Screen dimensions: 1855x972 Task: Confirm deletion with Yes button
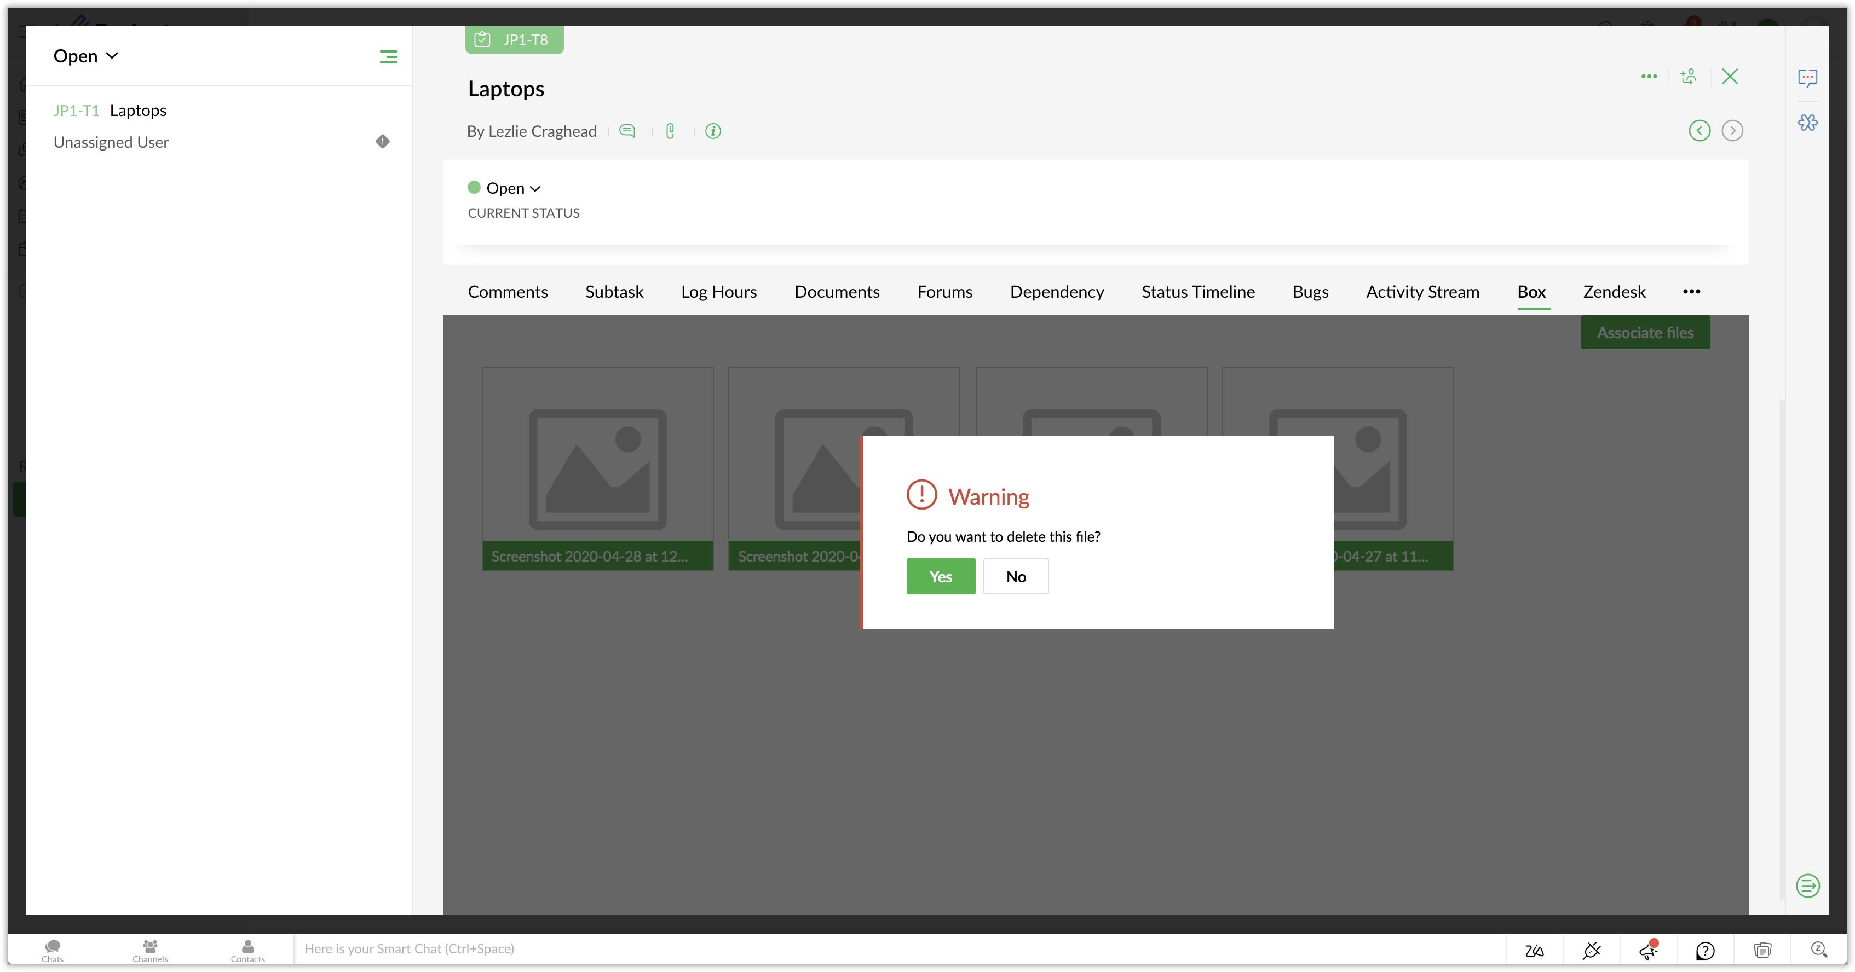(x=941, y=576)
